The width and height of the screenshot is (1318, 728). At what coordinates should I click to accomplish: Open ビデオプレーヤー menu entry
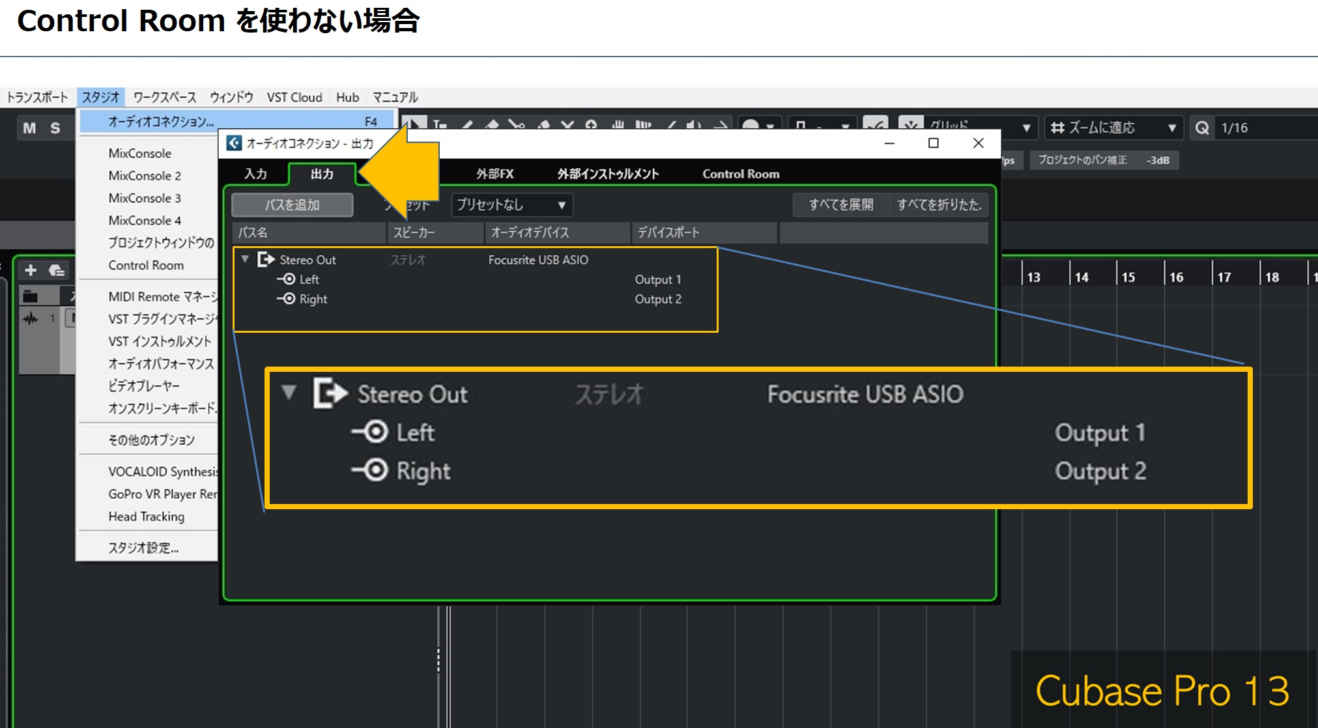pos(144,385)
